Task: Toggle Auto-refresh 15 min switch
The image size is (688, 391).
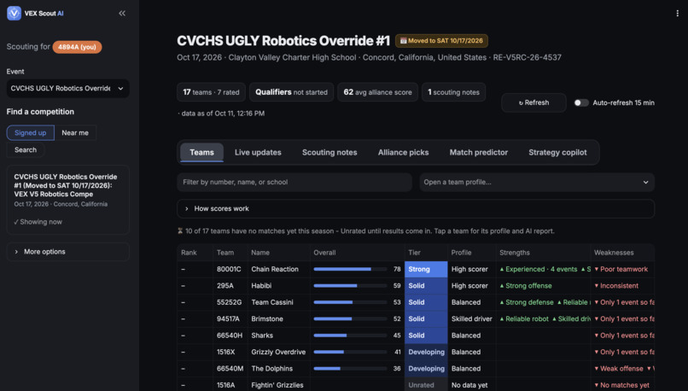Action: coord(581,102)
